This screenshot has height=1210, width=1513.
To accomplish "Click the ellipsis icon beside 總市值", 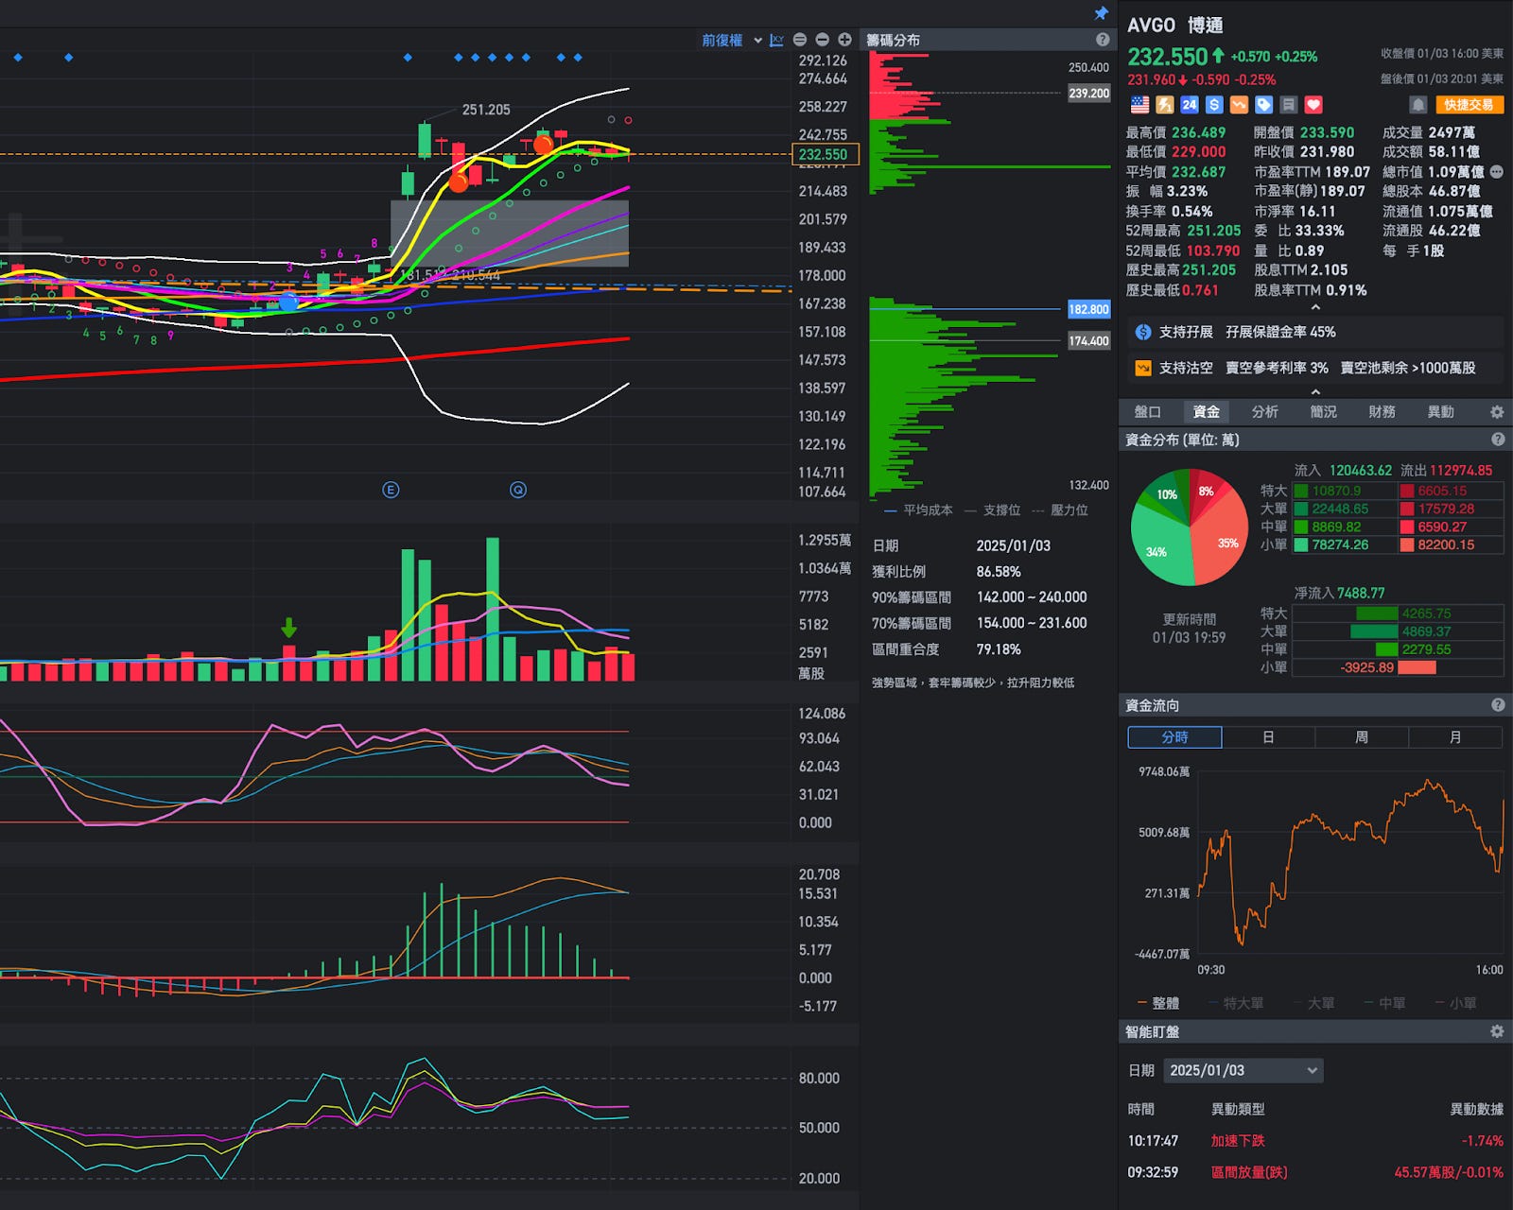I will tap(1496, 172).
